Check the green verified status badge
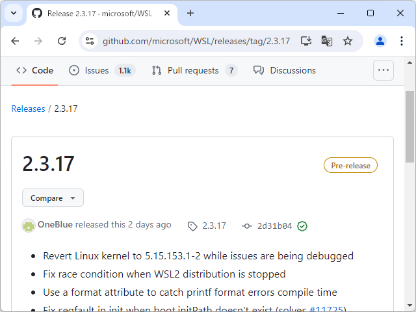This screenshot has width=416, height=312. click(x=302, y=226)
